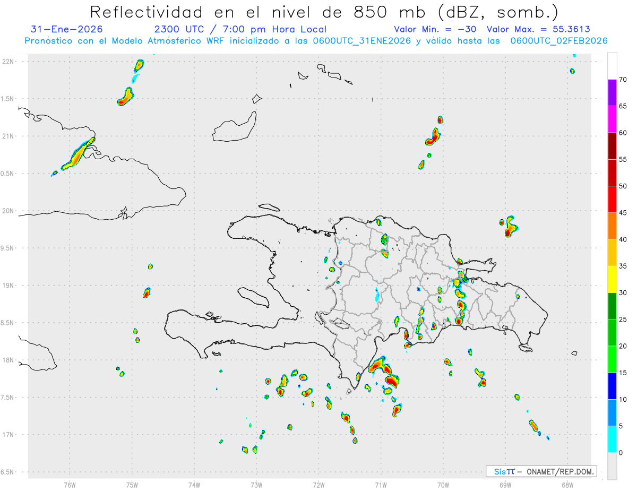Click the colorbar value label '0'
The height and width of the screenshot is (492, 637).
pos(621,453)
